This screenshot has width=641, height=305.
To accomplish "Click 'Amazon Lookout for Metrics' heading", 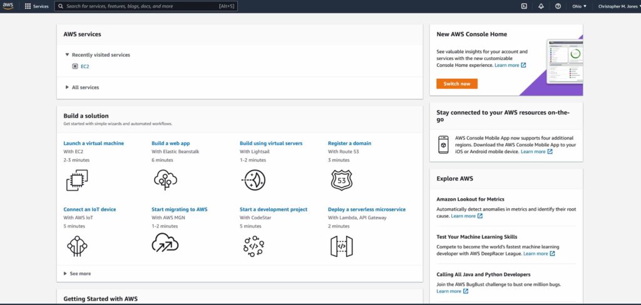I will click(470, 199).
